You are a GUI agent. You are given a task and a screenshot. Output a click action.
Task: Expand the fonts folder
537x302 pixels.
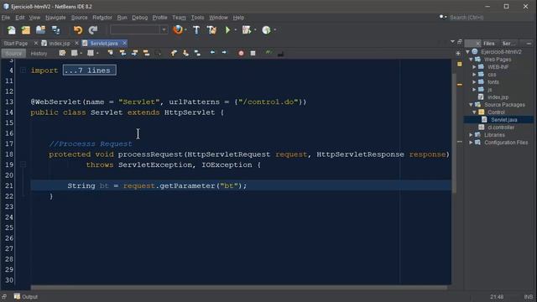click(475, 82)
